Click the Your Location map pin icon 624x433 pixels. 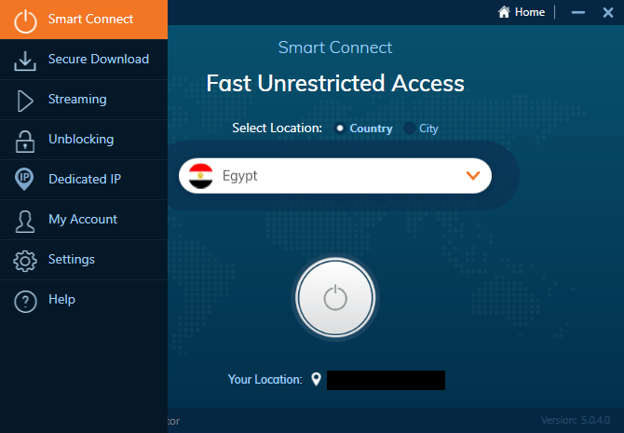click(x=316, y=379)
